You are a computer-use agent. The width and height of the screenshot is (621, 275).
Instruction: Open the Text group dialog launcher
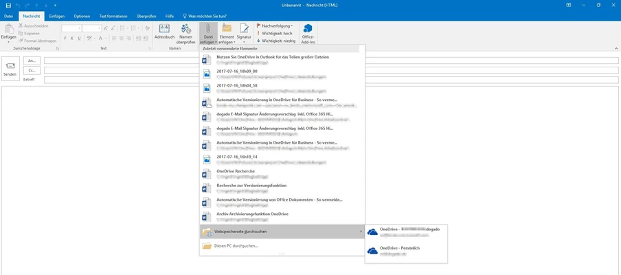point(150,48)
